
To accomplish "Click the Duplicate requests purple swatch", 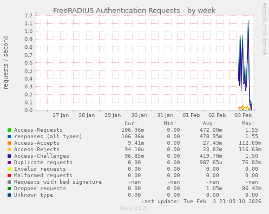I will (x=9, y=163).
